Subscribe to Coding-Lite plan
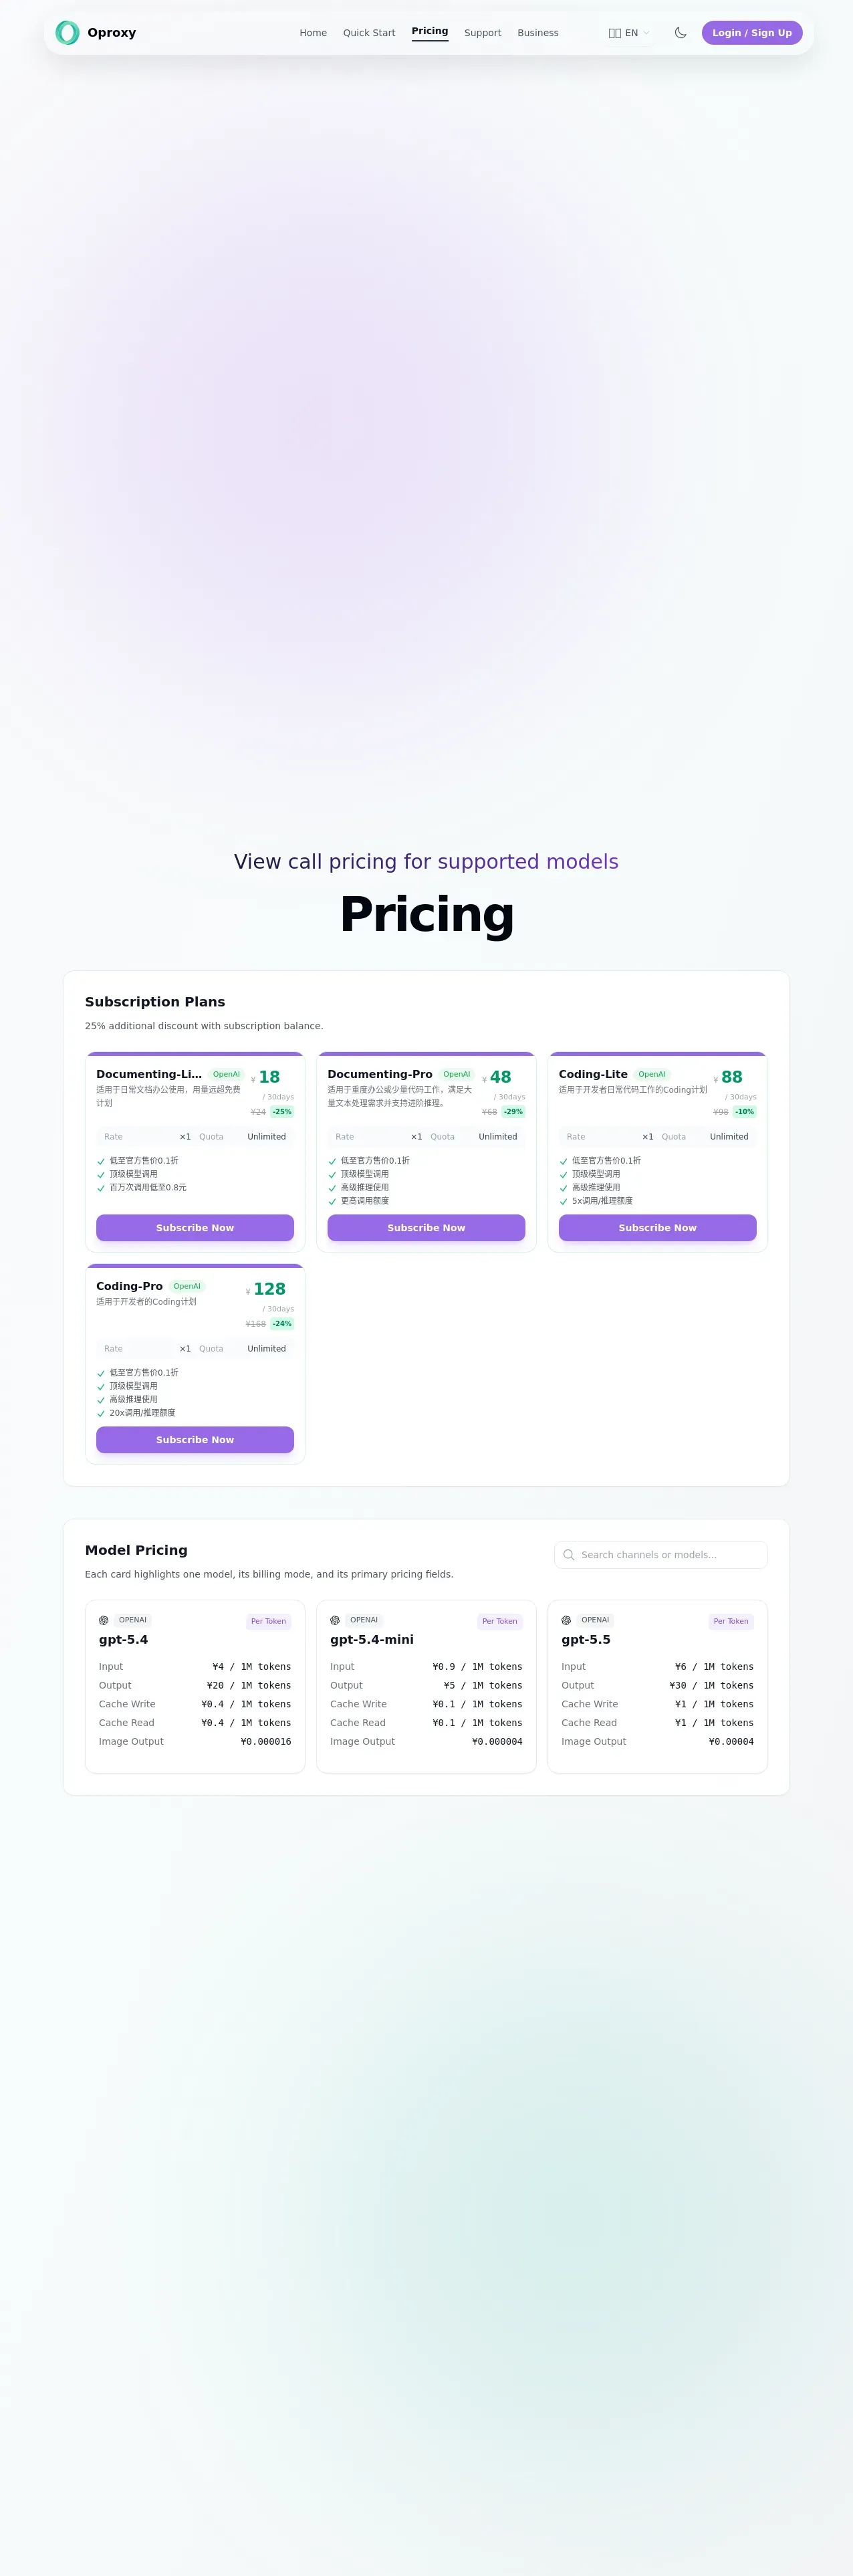This screenshot has height=2576, width=853. [x=657, y=1228]
